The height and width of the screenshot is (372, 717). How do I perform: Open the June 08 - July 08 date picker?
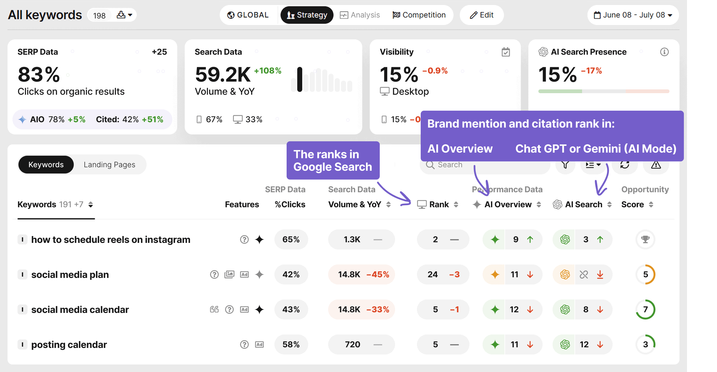[x=633, y=15]
